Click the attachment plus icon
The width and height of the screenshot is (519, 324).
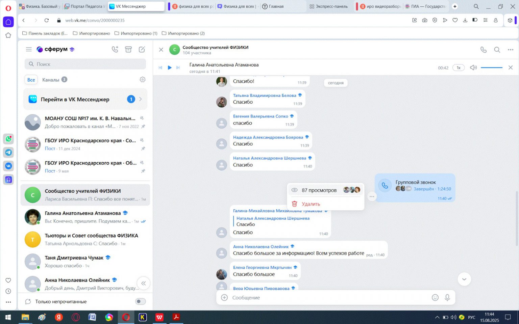[224, 297]
